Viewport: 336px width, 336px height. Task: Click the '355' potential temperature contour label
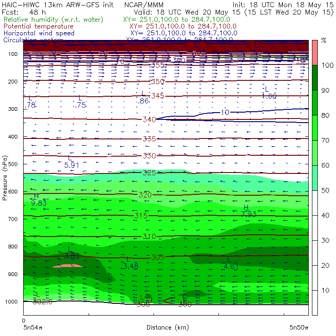click(158, 65)
